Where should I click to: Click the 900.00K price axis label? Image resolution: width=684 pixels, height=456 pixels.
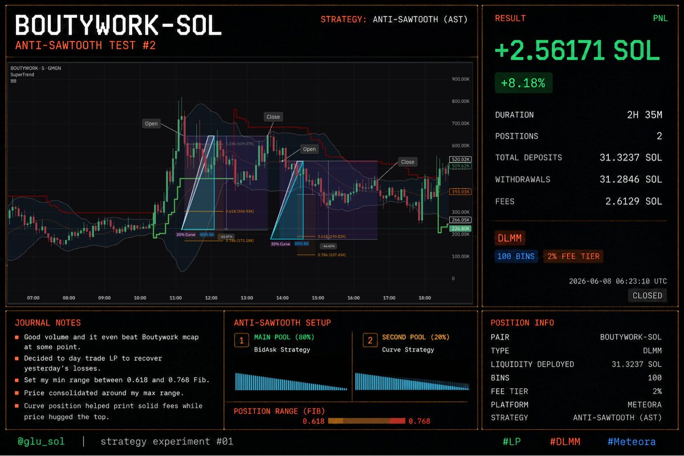461,79
